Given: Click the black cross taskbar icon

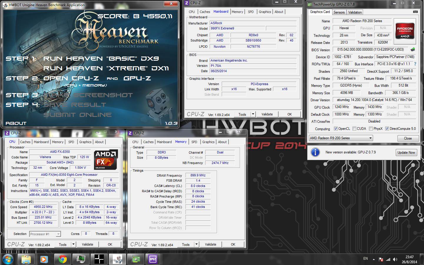Looking at the screenshot, I should coord(99,259).
